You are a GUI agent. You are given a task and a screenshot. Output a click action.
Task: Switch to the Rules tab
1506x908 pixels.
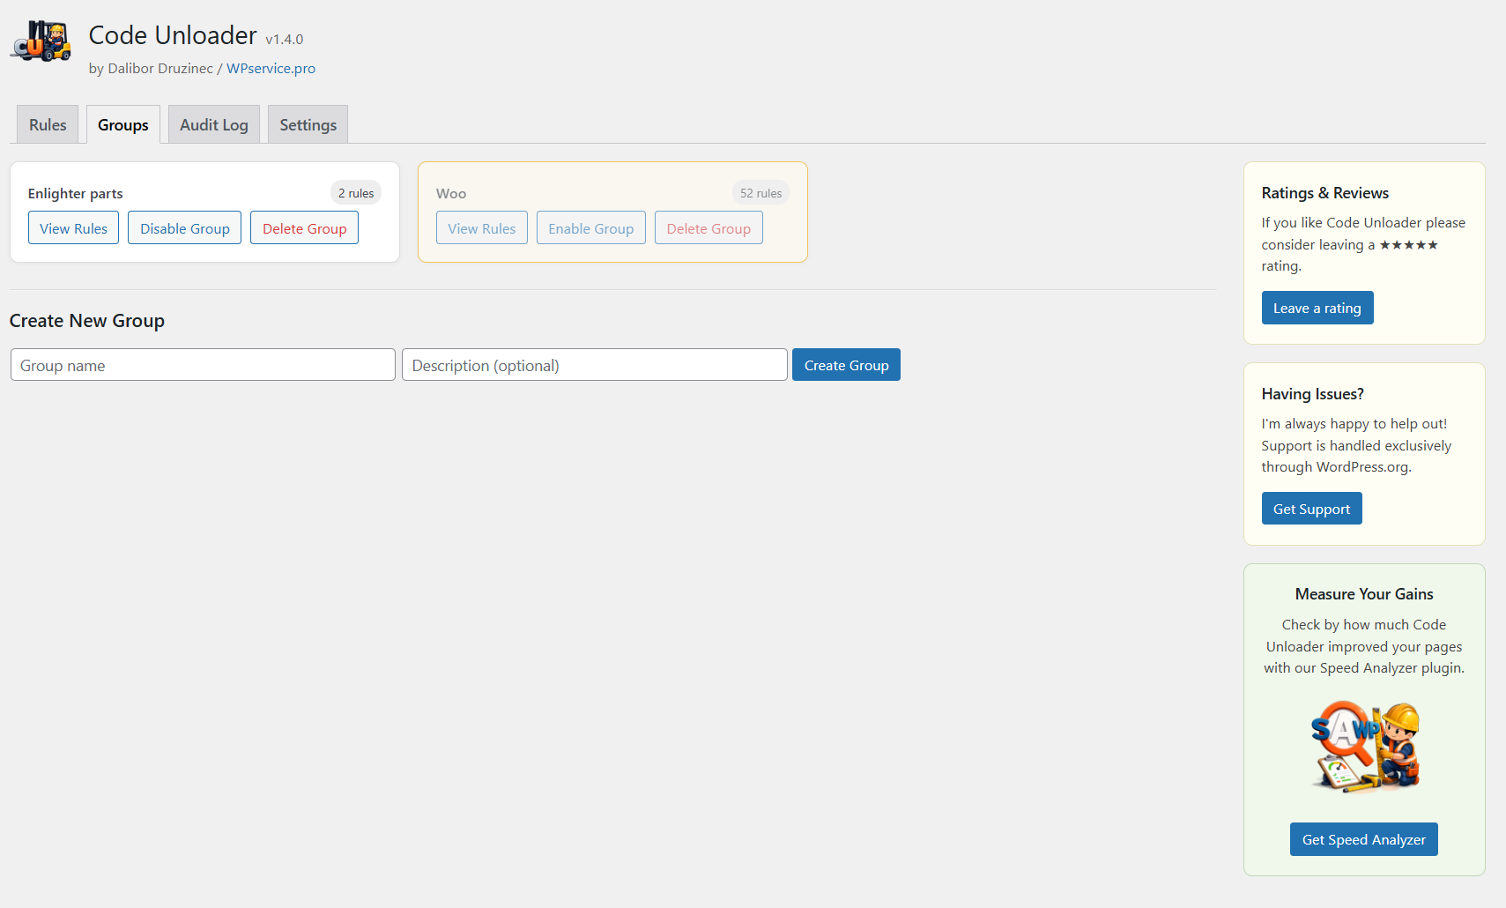[47, 124]
